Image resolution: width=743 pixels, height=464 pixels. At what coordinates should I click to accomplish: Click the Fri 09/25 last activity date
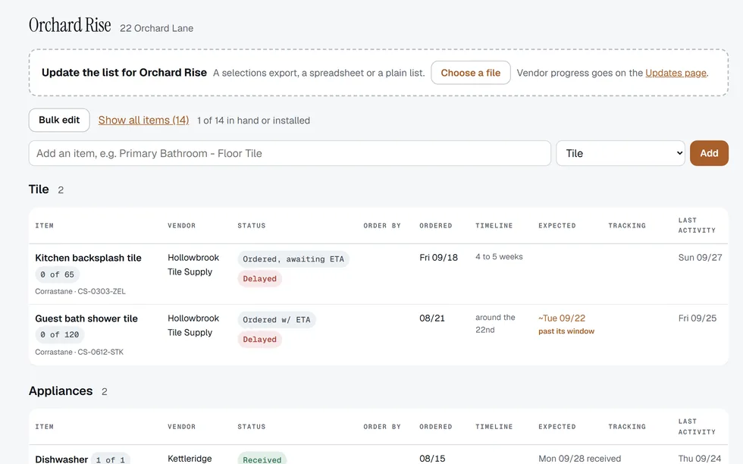tap(697, 318)
